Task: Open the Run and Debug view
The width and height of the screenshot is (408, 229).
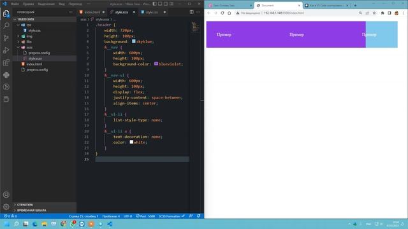Action: coord(6,50)
